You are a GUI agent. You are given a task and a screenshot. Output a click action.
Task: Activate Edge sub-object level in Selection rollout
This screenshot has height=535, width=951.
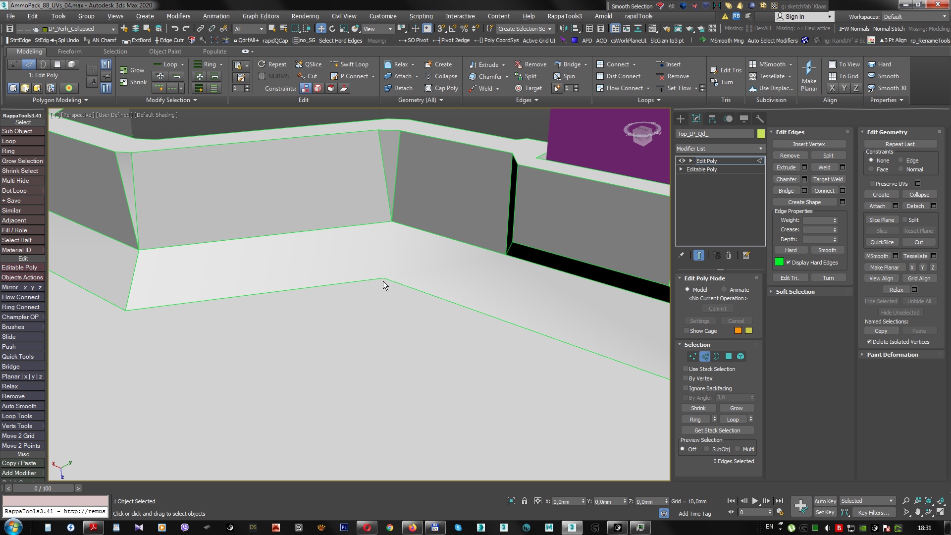click(704, 356)
